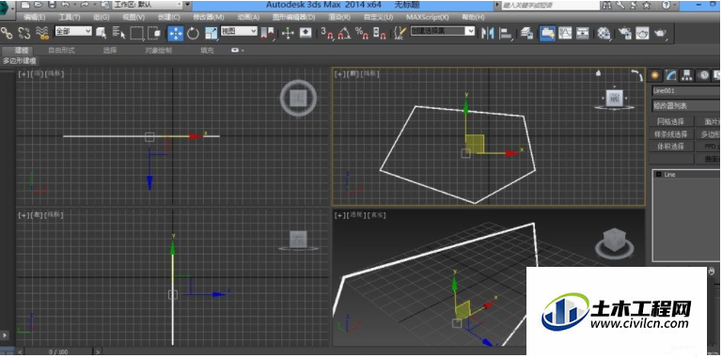Click the Select by Name list icon
The height and width of the screenshot is (358, 722).
[x=118, y=33]
